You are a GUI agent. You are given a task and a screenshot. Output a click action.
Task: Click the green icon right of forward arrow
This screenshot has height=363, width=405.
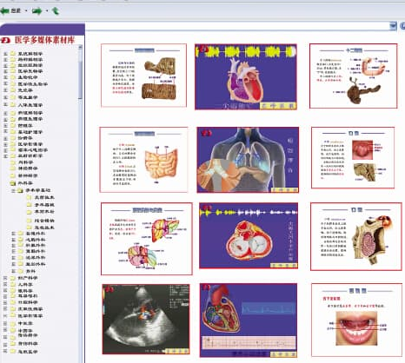56,11
